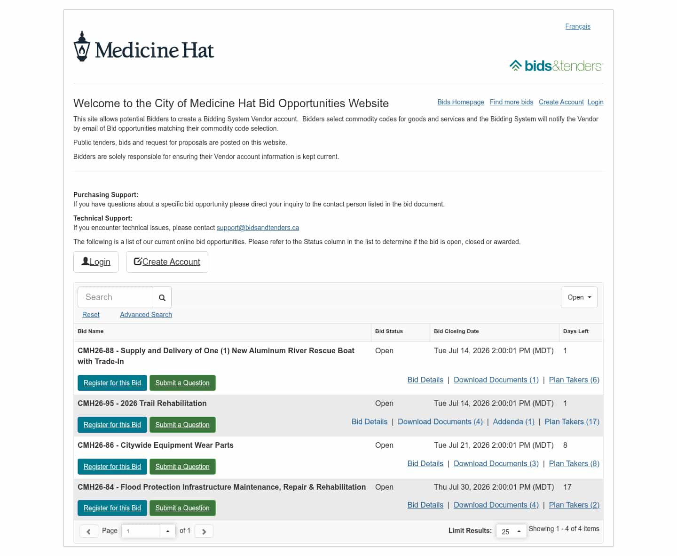Expand the page number dropdown

point(168,531)
